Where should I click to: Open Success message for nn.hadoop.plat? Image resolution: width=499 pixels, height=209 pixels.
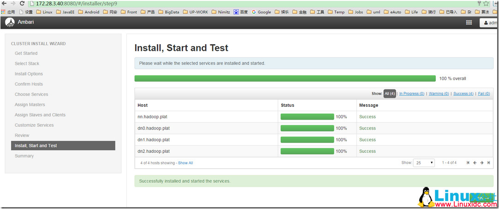coord(368,117)
